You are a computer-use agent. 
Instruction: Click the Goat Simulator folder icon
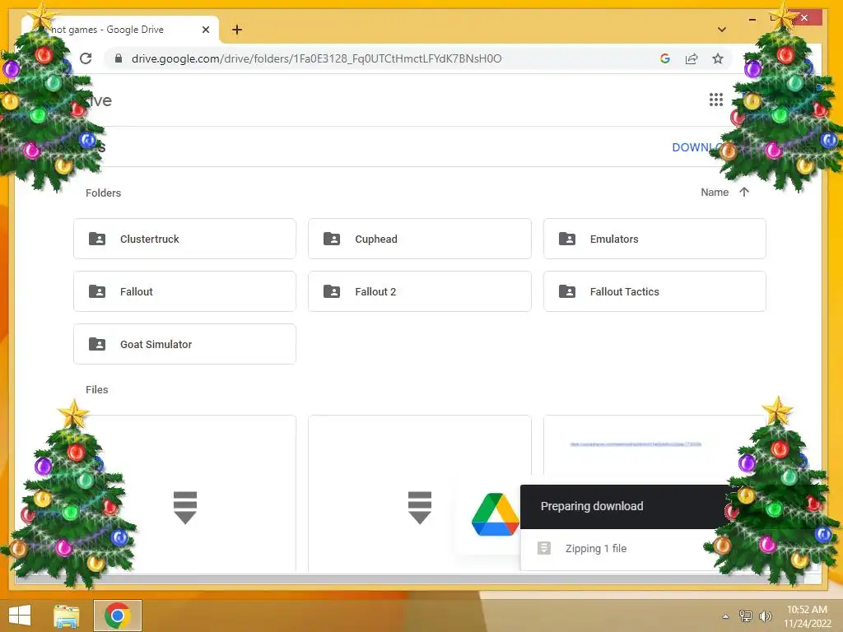coord(97,344)
